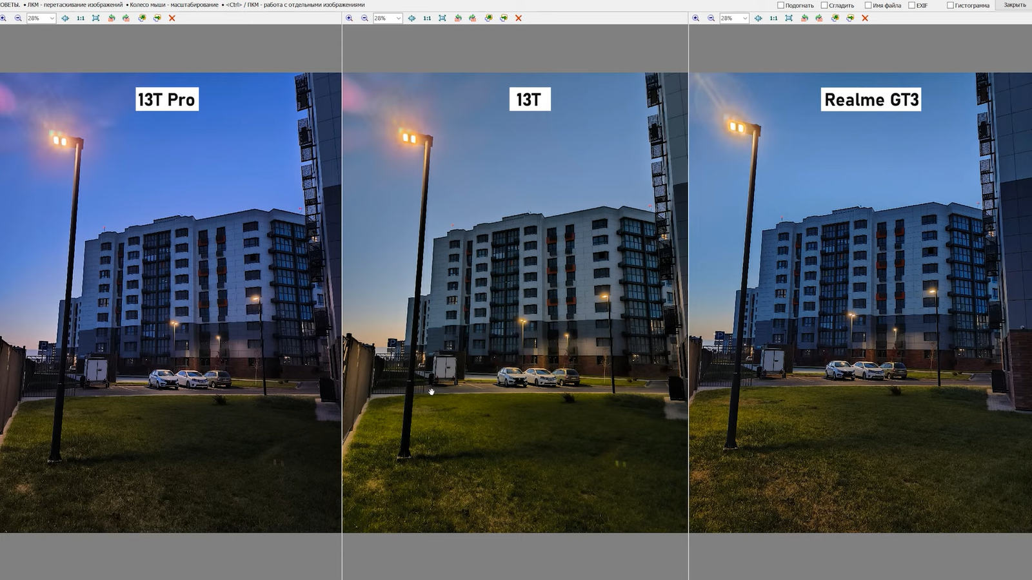Fit image to window in Realme GT3 panel
Viewport: 1032px width, 580px height.
click(x=788, y=18)
